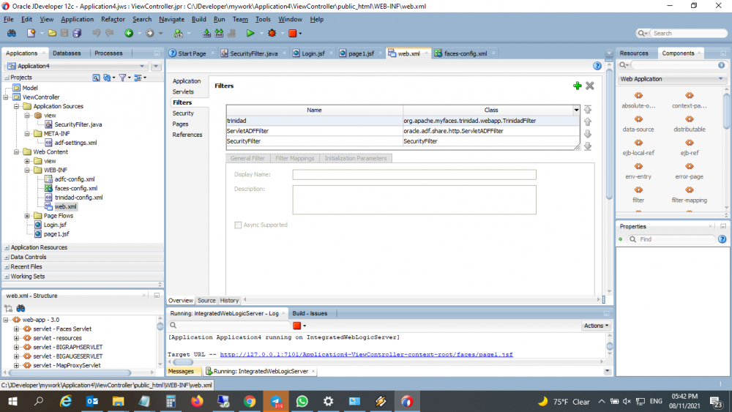This screenshot has height=412, width=732.
Task: Click the New file toolbar icon
Action: coord(31,33)
